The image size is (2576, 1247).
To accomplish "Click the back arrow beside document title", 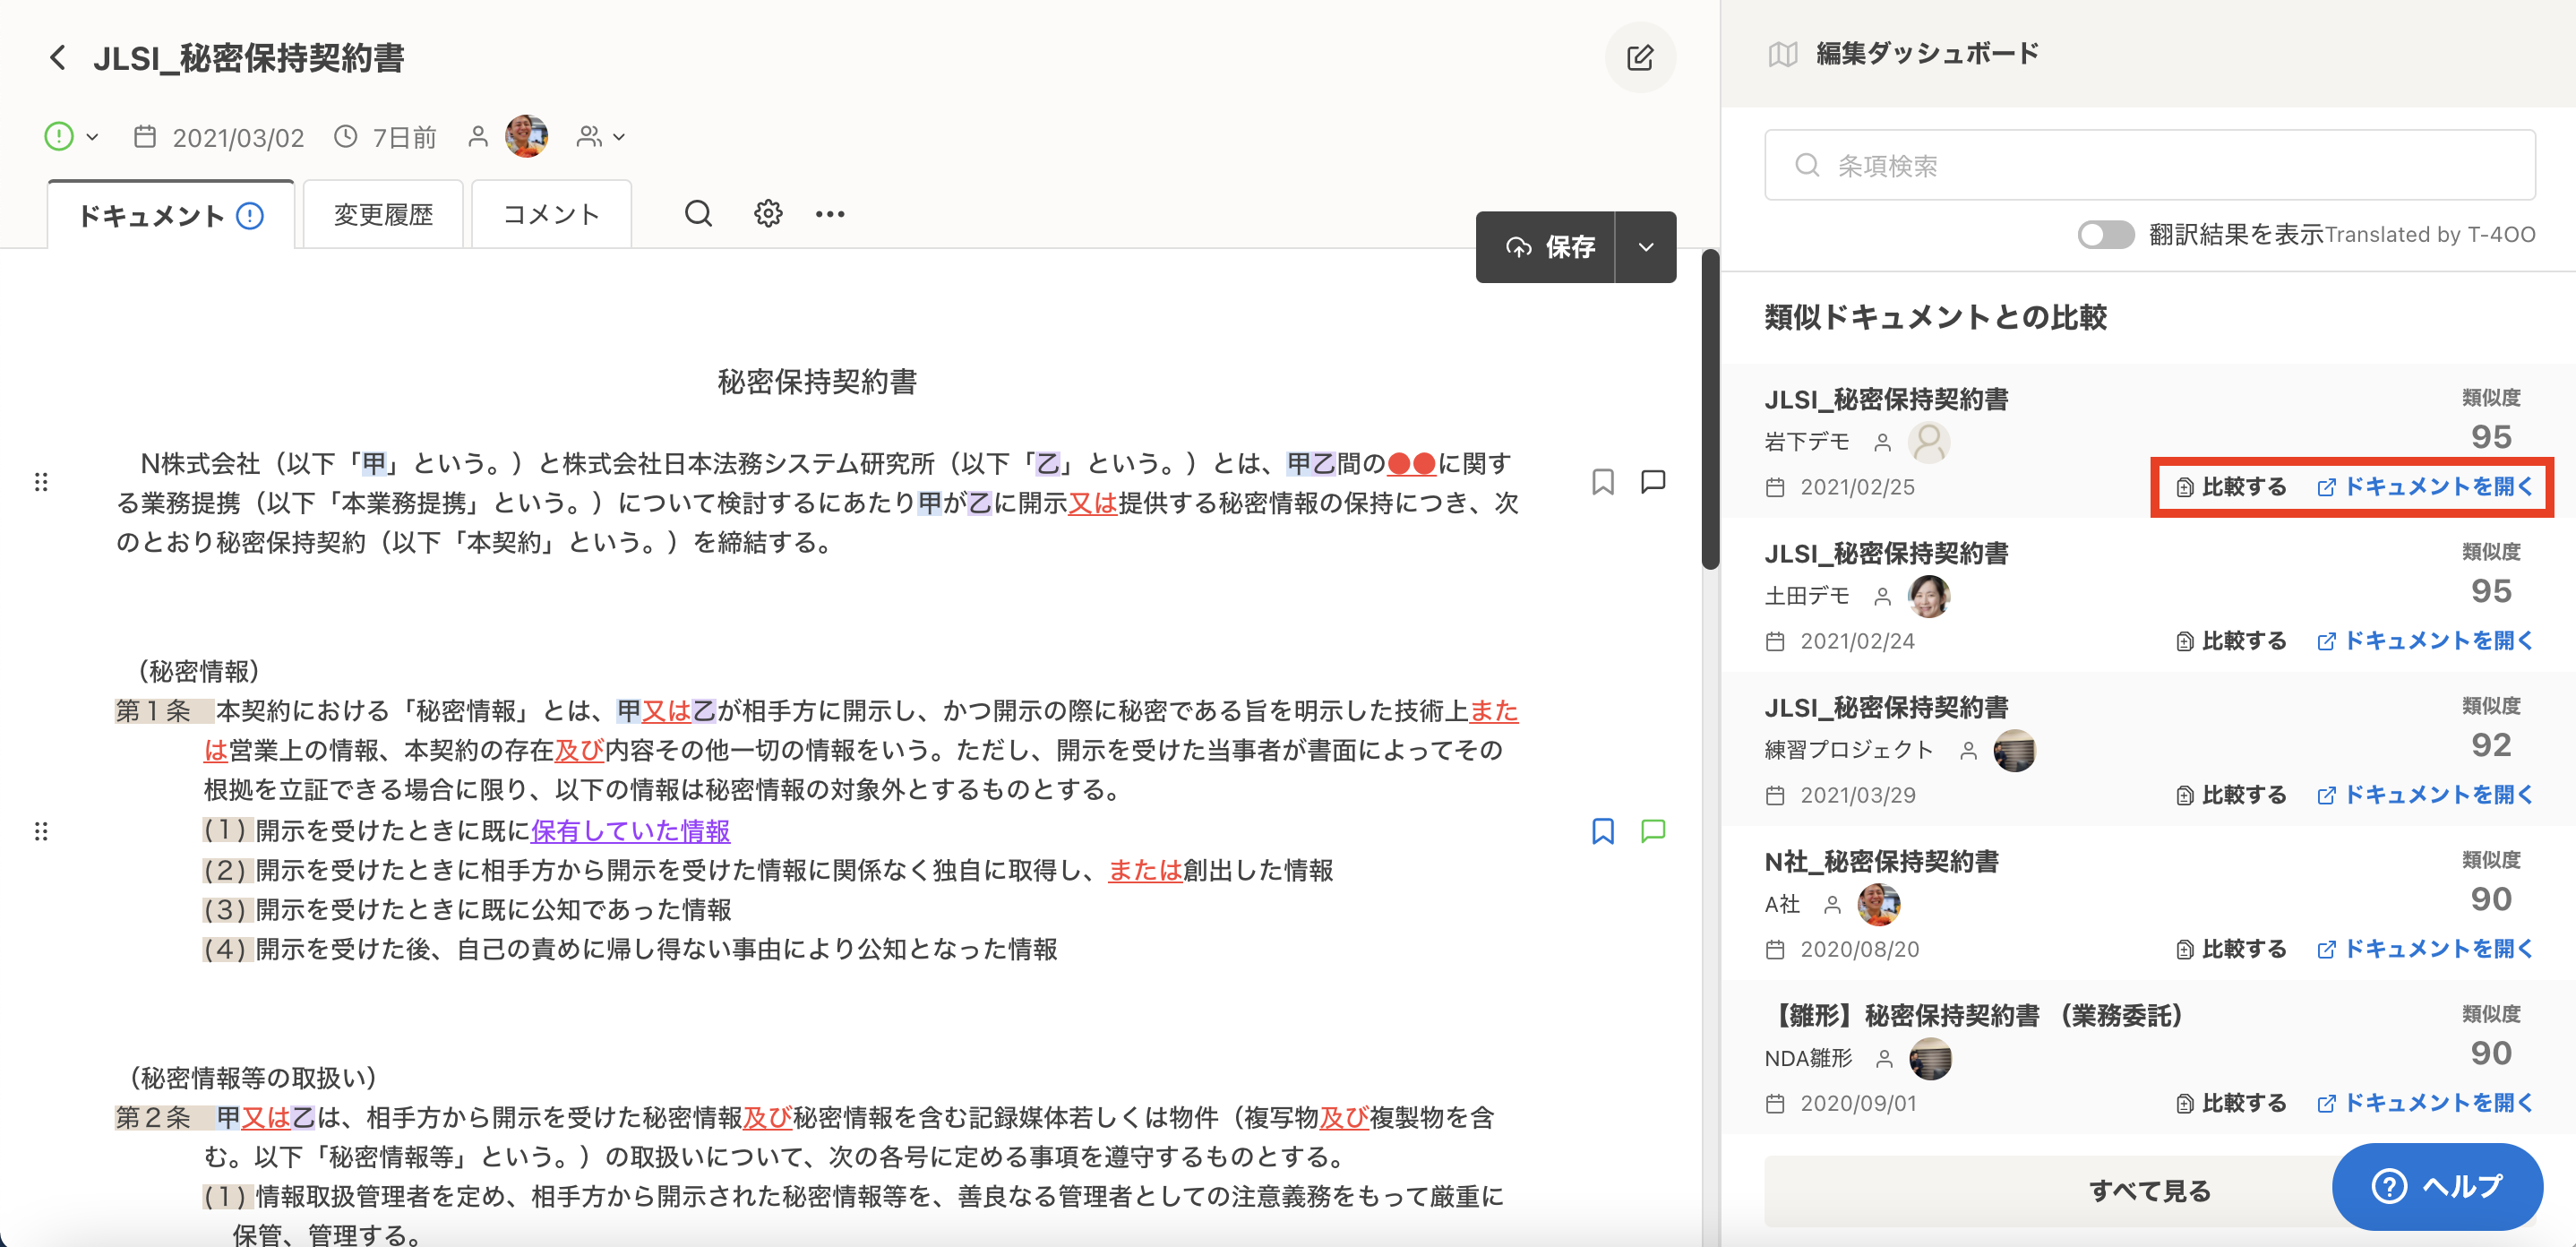I will pyautogui.click(x=58, y=58).
